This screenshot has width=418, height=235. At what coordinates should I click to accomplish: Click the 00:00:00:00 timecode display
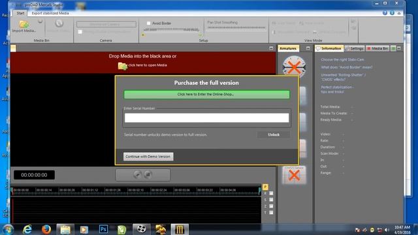pos(34,175)
